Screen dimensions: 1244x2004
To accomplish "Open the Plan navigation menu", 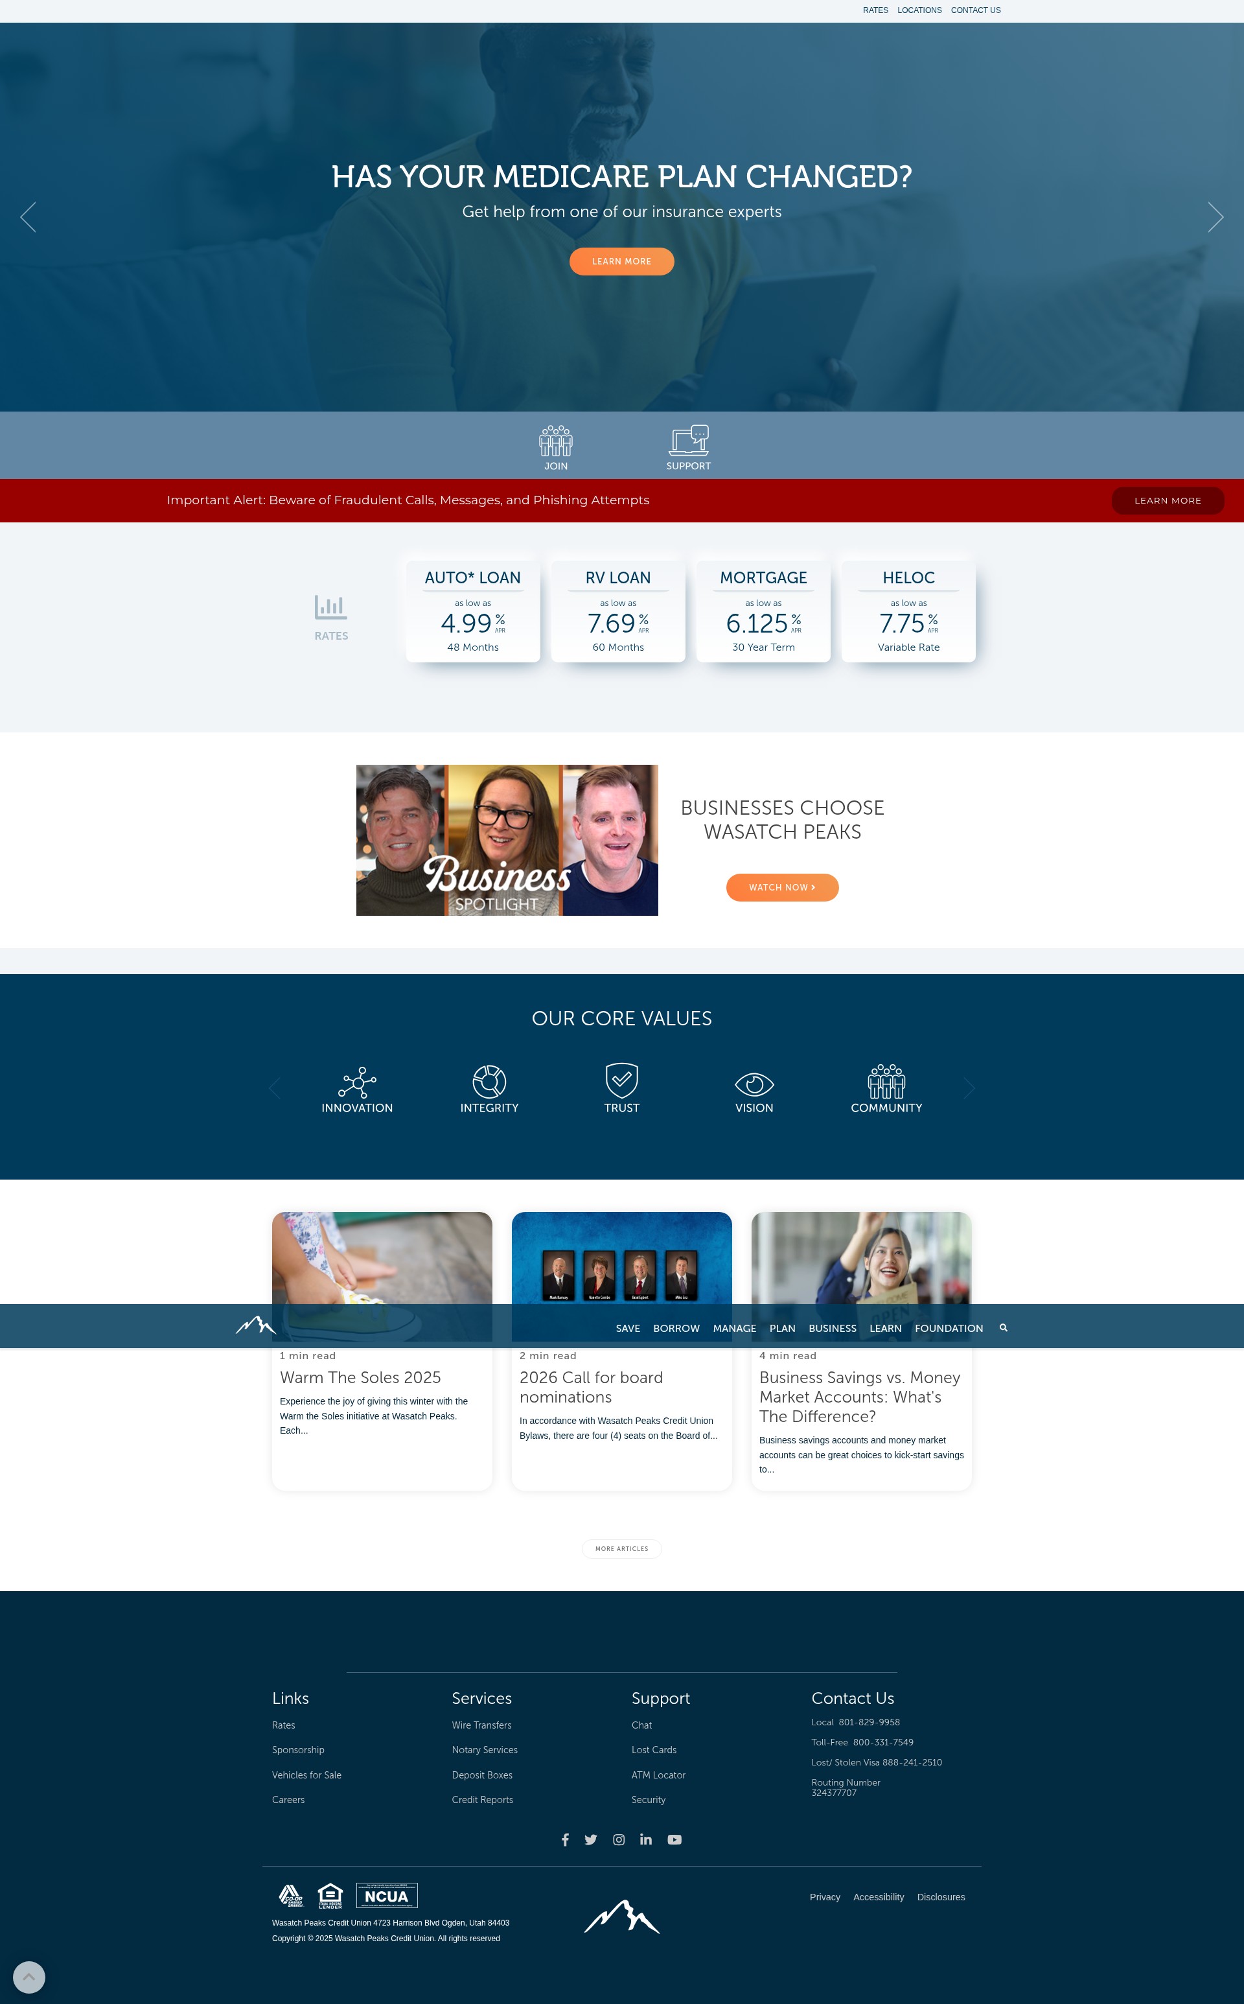I will pyautogui.click(x=783, y=1328).
